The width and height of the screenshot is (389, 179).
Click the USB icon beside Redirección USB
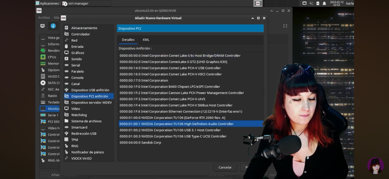[67, 133]
